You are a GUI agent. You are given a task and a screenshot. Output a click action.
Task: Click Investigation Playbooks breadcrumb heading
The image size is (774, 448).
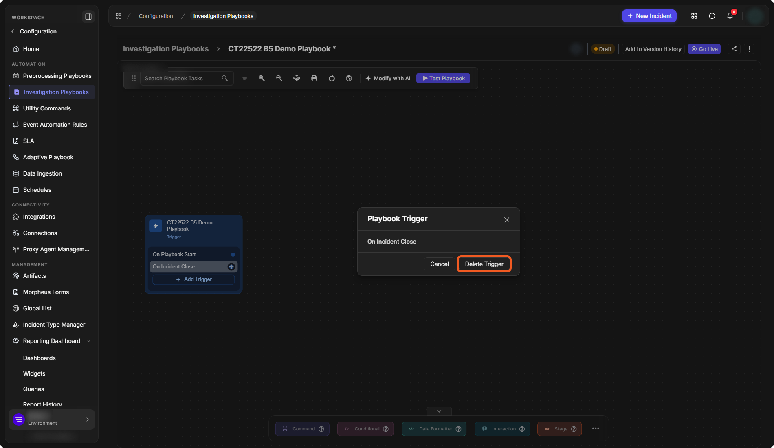click(166, 49)
